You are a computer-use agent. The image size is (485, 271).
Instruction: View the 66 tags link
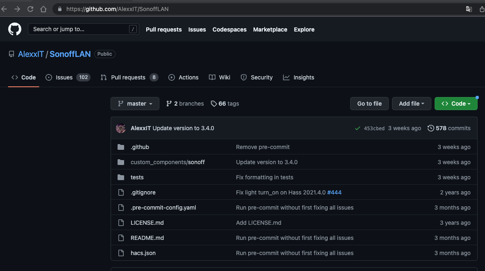point(225,104)
